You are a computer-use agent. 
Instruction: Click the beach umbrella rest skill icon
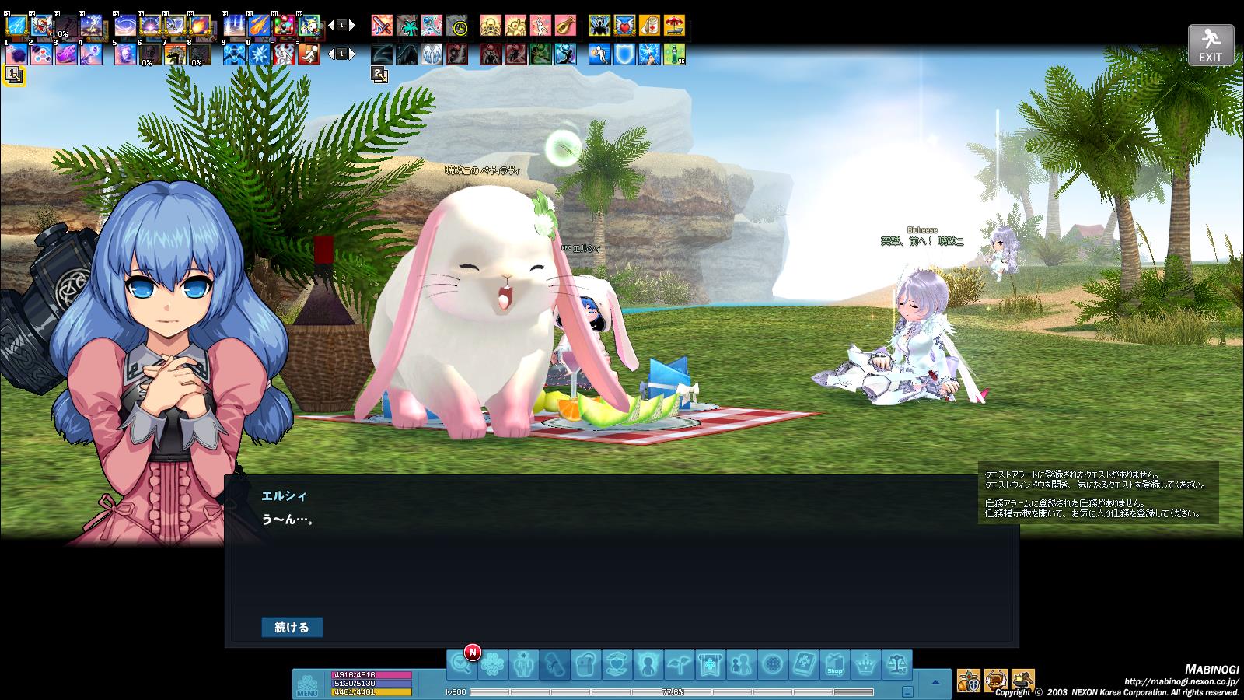(674, 26)
